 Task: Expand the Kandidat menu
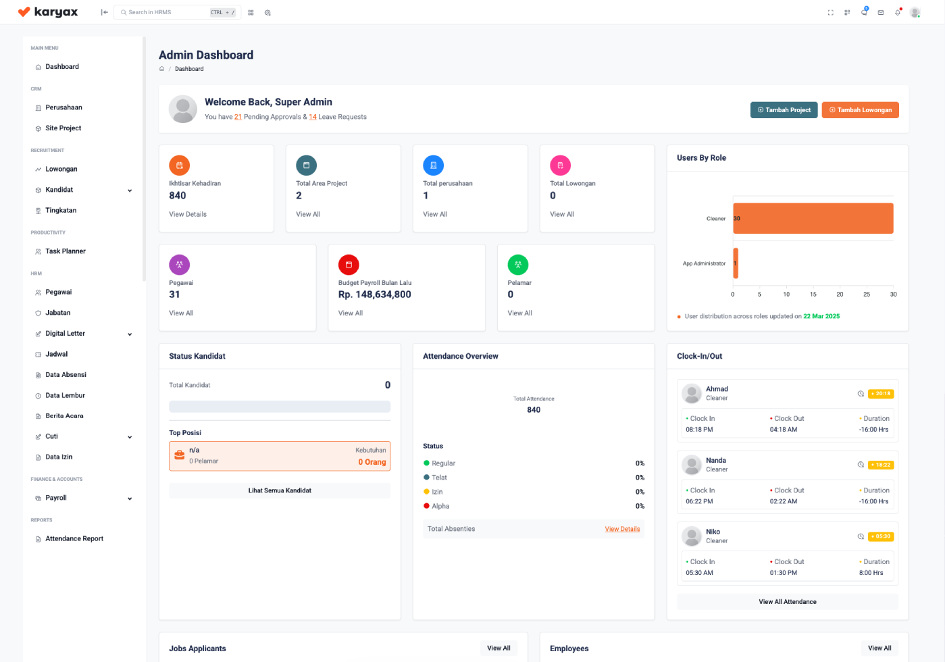(82, 190)
